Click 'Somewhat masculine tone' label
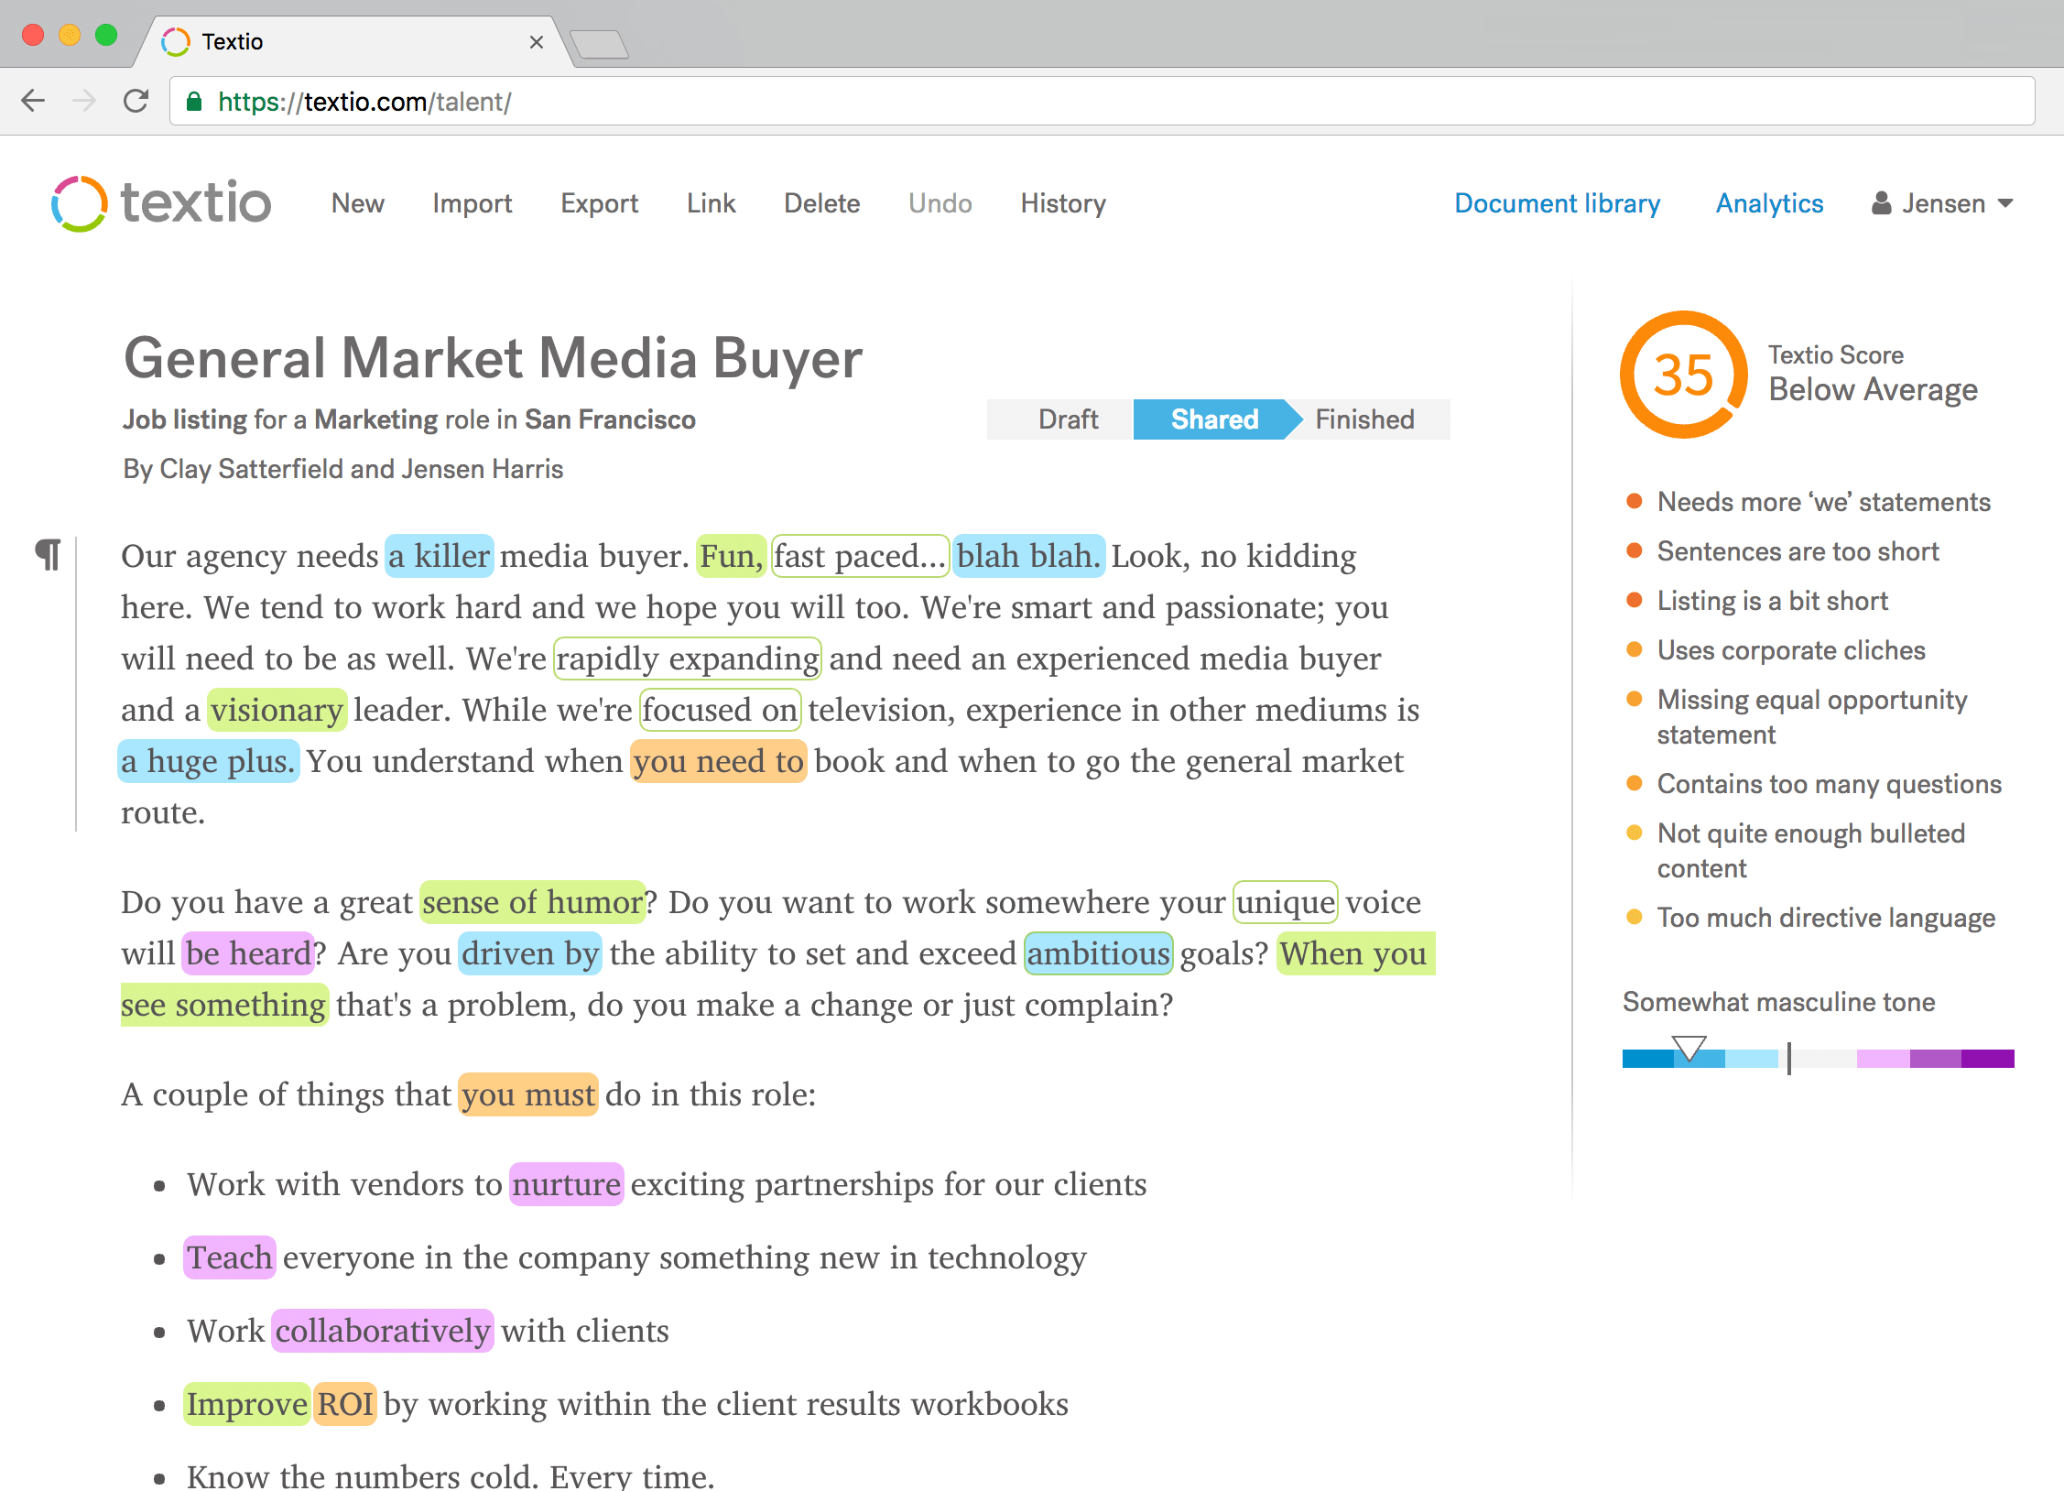The height and width of the screenshot is (1491, 2064). click(1778, 1002)
